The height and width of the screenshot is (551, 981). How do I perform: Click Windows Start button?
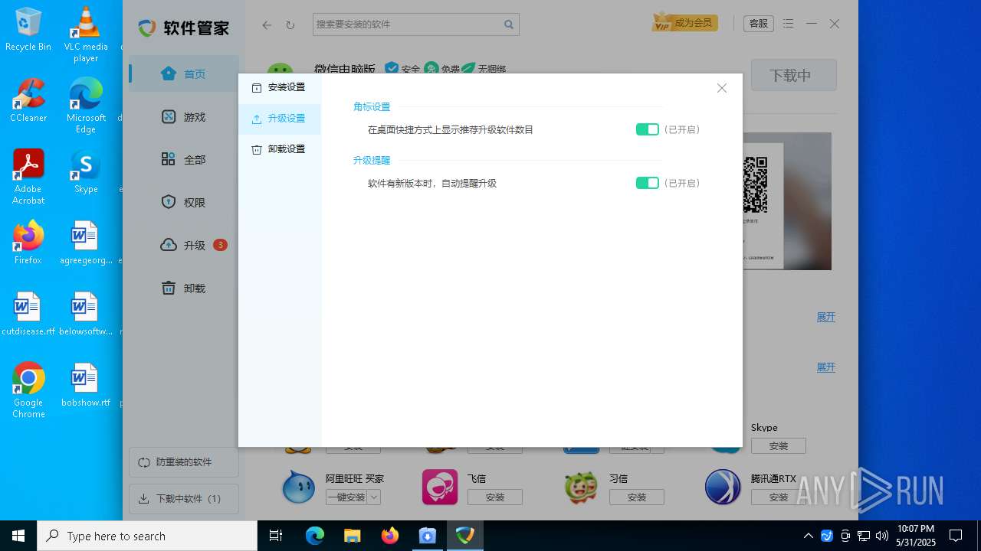click(18, 536)
